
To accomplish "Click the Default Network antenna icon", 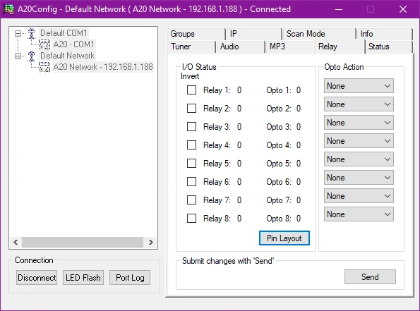I will click(x=32, y=56).
